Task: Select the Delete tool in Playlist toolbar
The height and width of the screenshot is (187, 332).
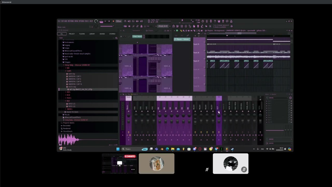Action: pyautogui.click(x=186, y=31)
